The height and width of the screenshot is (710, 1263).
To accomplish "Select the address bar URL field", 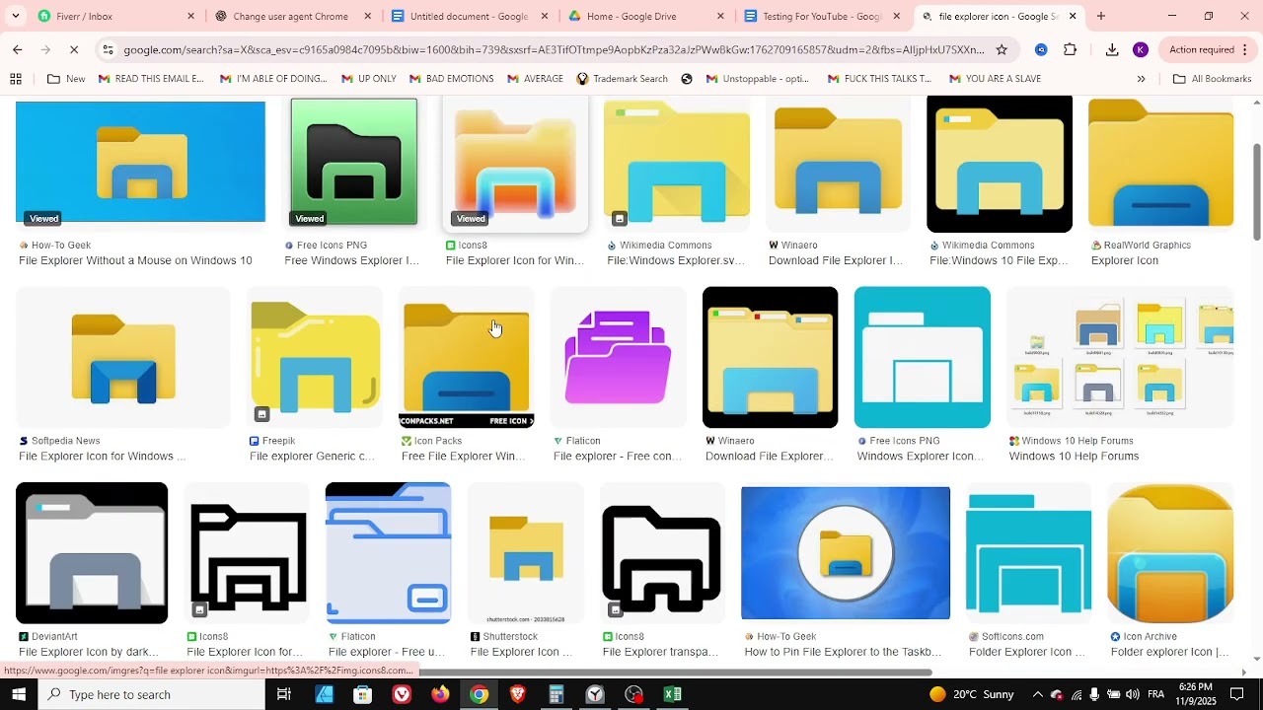I will point(553,49).
